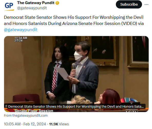
Task: Open the three-dot more options menu
Action: coord(146,4)
